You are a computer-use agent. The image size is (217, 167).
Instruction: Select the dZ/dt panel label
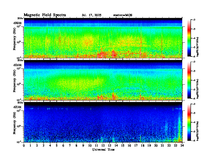pos(18,107)
